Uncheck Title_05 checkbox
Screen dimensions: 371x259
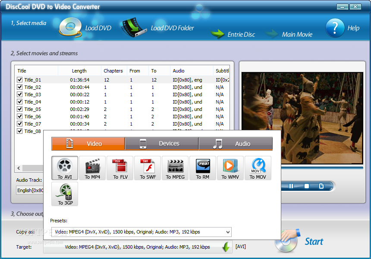[20, 109]
